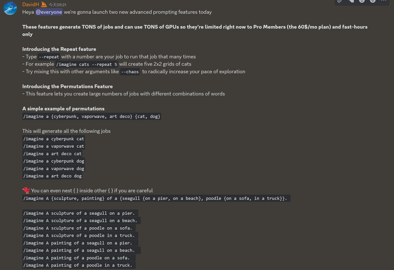Image resolution: width=394 pixels, height=270 pixels.
Task: Click the "/imagine a cyberpunk cat" line
Action: tap(54, 139)
